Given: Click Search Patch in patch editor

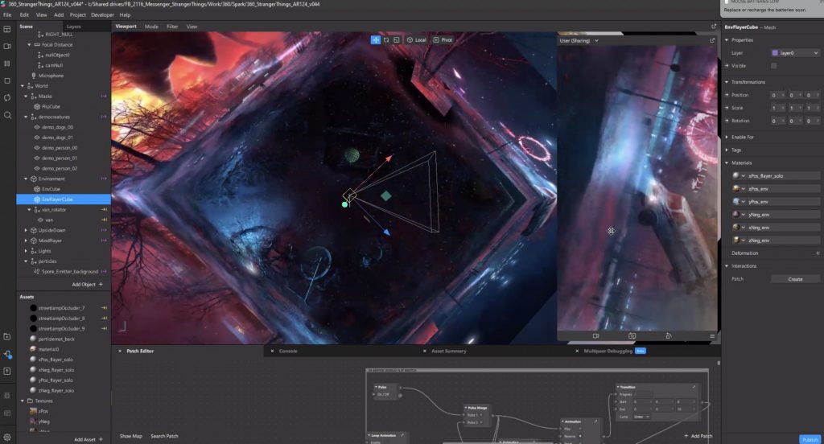Looking at the screenshot, I should [x=164, y=436].
